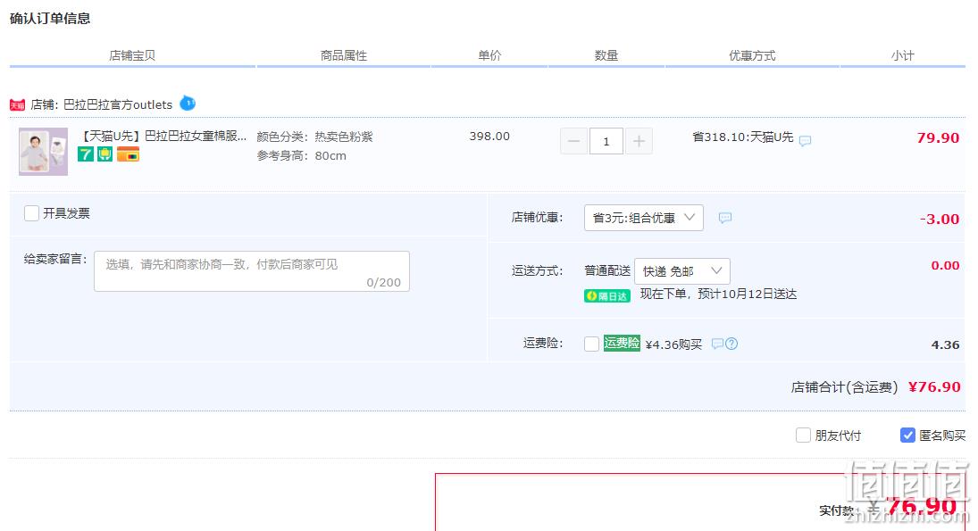Click the 省318.10:天猫U先 discount text
This screenshot has height=531, width=978.
point(743,137)
